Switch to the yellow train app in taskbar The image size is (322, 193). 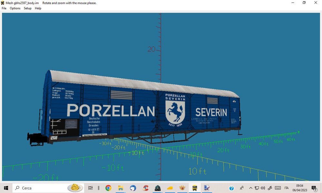coord(194,188)
